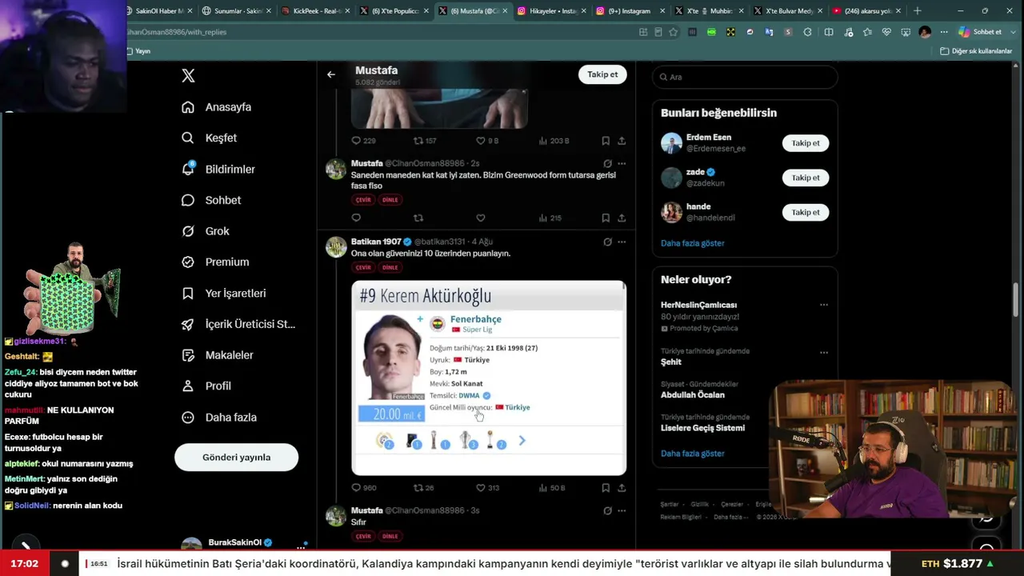The width and height of the screenshot is (1024, 576).
Task: Like the Batikan post with 313 likes
Action: point(481,488)
